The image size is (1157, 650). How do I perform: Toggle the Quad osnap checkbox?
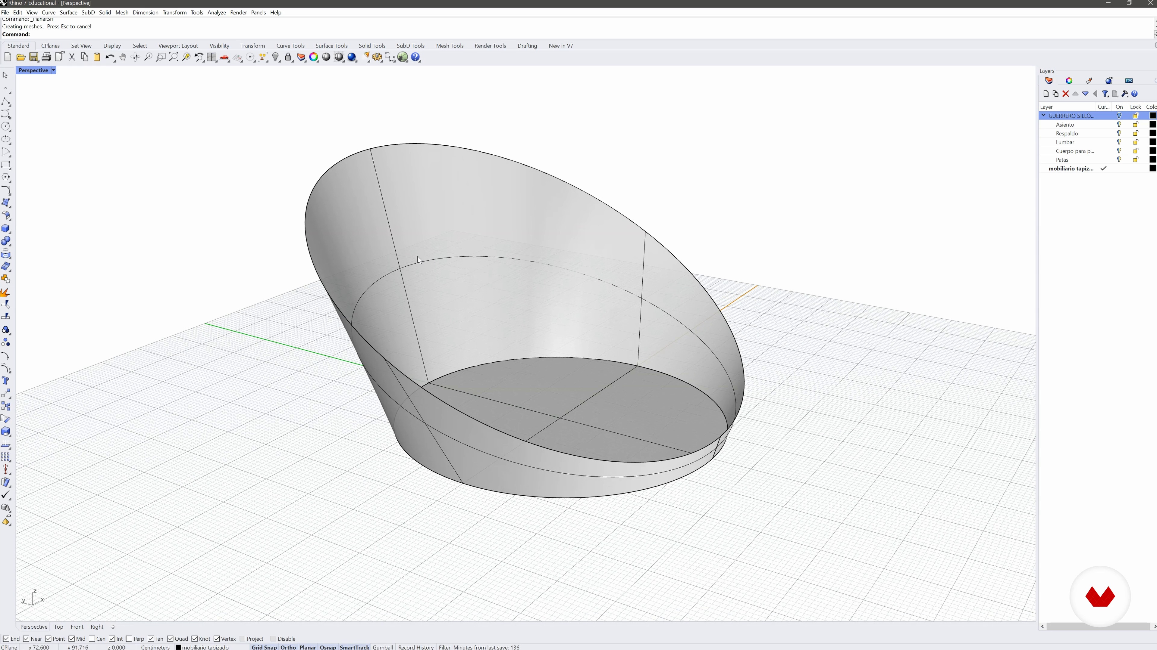click(171, 639)
